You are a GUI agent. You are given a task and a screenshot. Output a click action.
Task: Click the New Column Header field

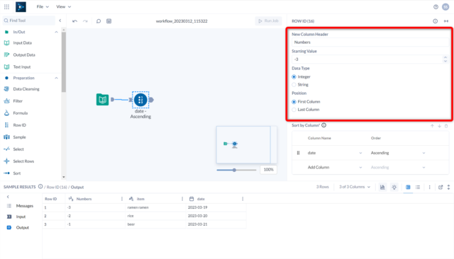click(x=370, y=42)
